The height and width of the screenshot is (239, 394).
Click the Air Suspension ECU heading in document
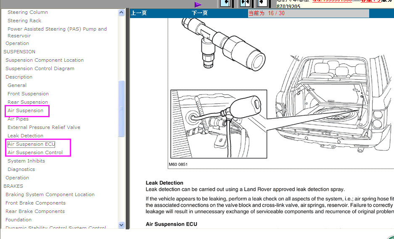tap(172, 224)
